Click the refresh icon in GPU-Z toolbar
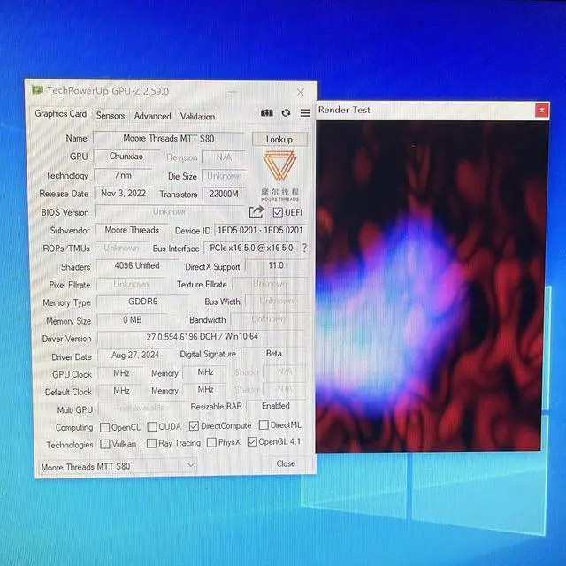The image size is (566, 566). coord(286,113)
